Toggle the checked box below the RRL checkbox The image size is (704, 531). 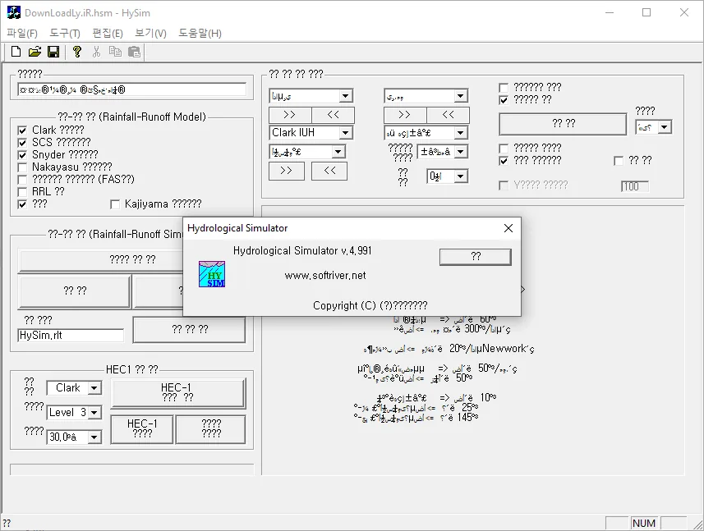tap(22, 204)
